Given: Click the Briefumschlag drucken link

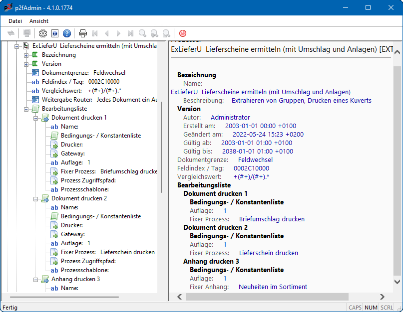Looking at the screenshot, I should pos(272,219).
